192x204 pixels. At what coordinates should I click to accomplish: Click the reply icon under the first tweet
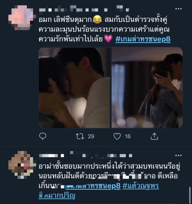coord(43,136)
